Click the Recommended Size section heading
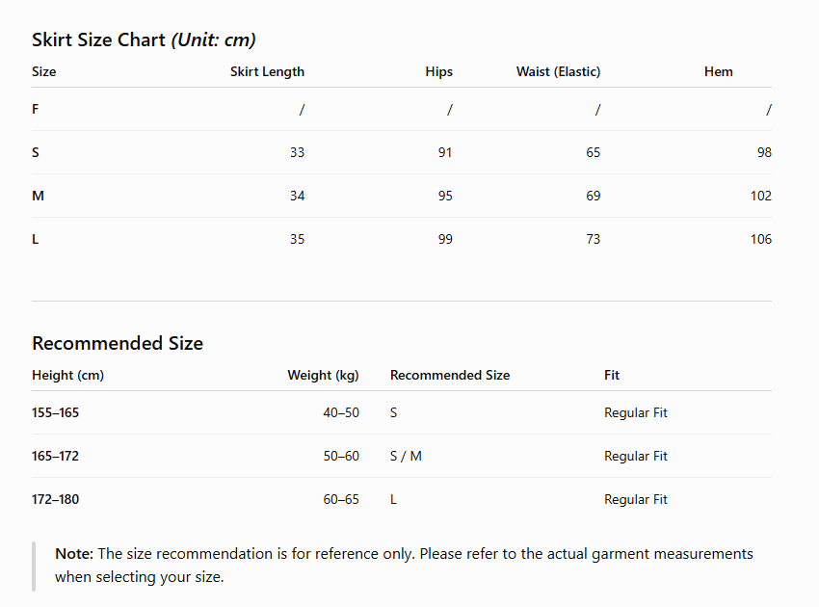Viewport: 819px width, 607px height. pyautogui.click(x=118, y=343)
